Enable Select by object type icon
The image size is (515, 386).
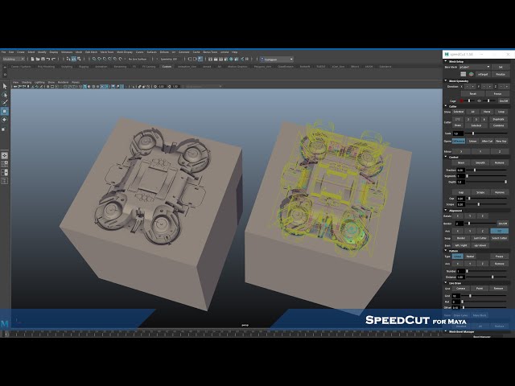[x=73, y=59]
